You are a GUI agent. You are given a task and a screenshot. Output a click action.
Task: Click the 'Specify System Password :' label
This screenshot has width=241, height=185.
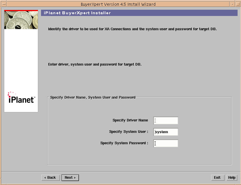[124, 143]
